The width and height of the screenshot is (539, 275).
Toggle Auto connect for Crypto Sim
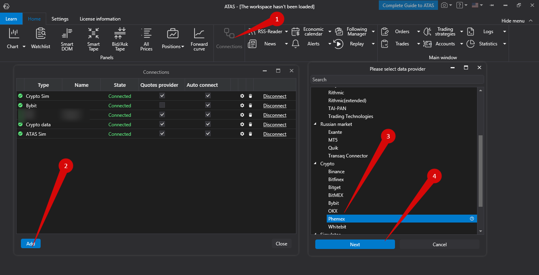click(x=208, y=95)
